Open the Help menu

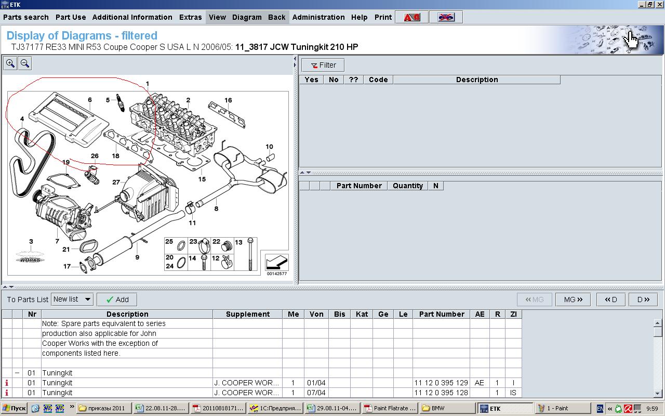[359, 17]
